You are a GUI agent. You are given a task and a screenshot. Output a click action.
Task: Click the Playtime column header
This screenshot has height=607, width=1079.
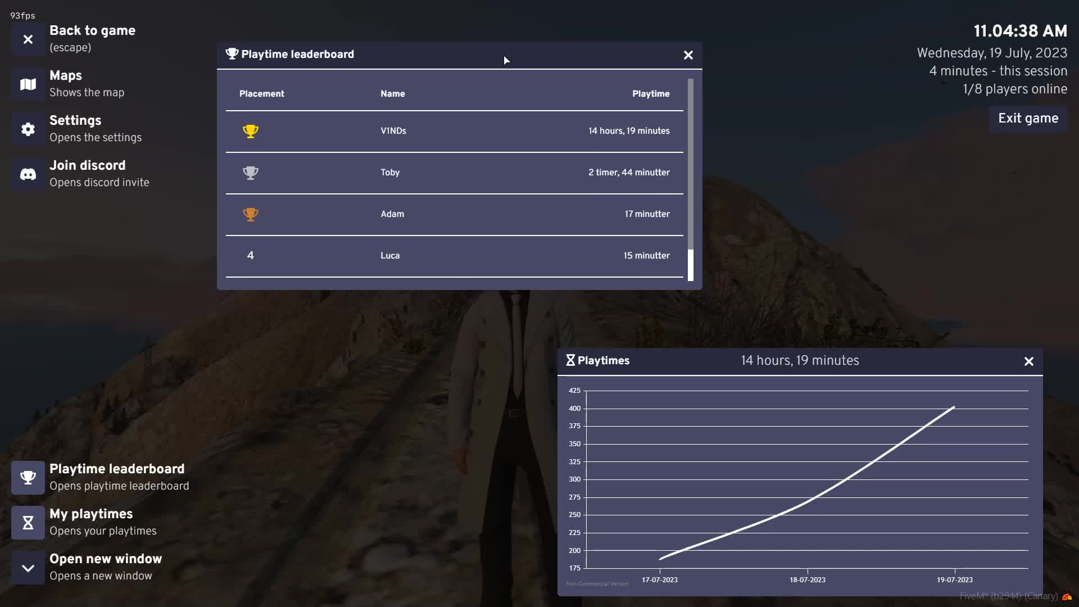[650, 94]
